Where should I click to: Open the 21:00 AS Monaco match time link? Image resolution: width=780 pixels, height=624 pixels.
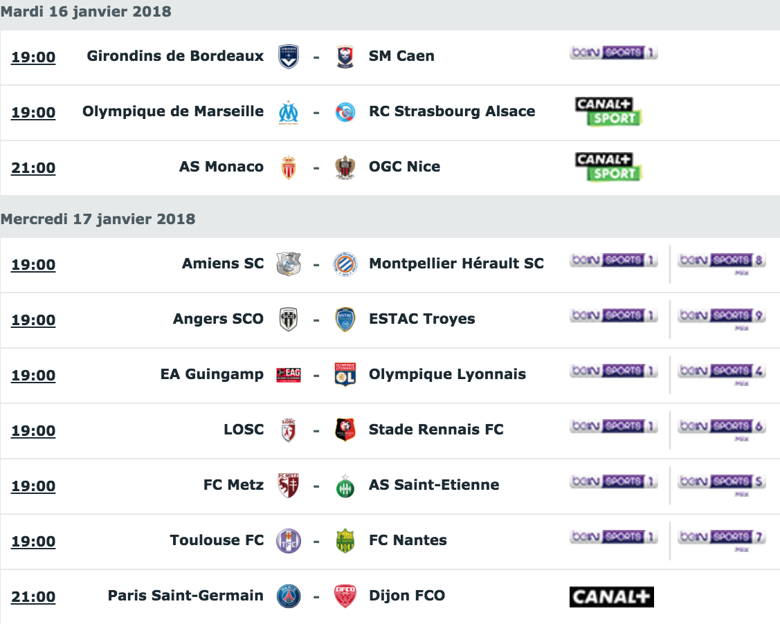point(33,167)
